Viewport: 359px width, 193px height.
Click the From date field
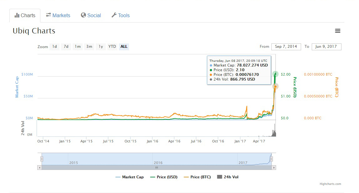286,47
